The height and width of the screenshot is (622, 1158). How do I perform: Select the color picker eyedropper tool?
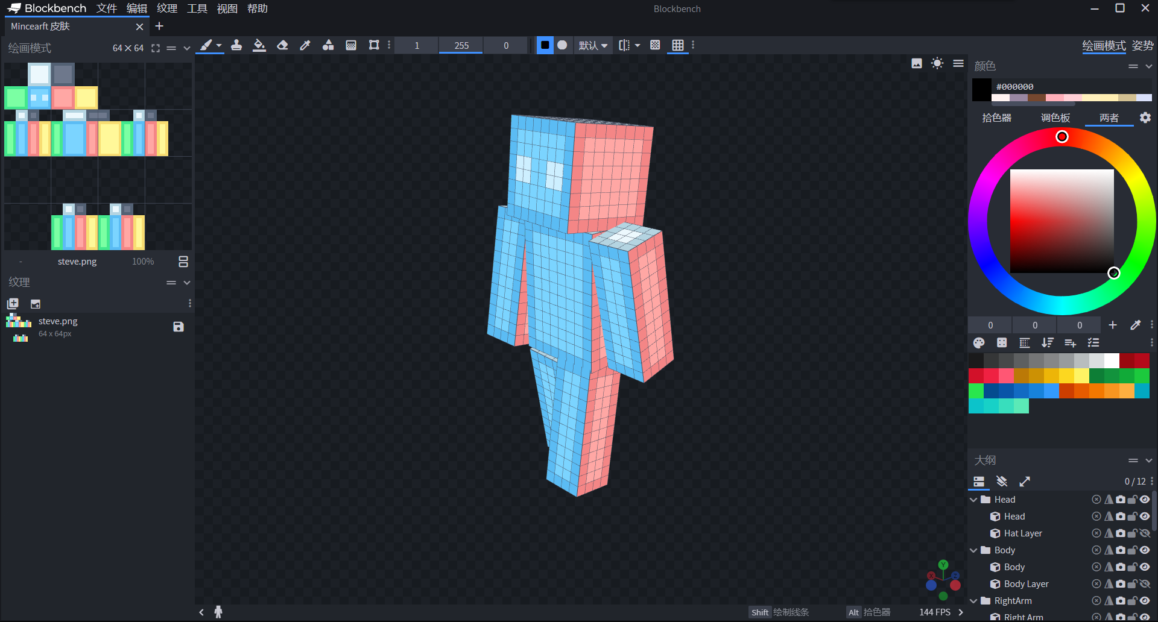(x=305, y=45)
